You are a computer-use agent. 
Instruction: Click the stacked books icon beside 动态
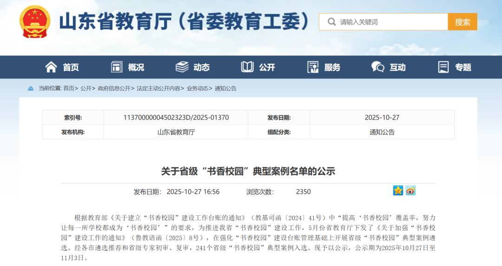tap(182, 67)
